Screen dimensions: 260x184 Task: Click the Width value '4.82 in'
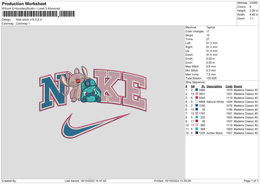tap(254, 15)
